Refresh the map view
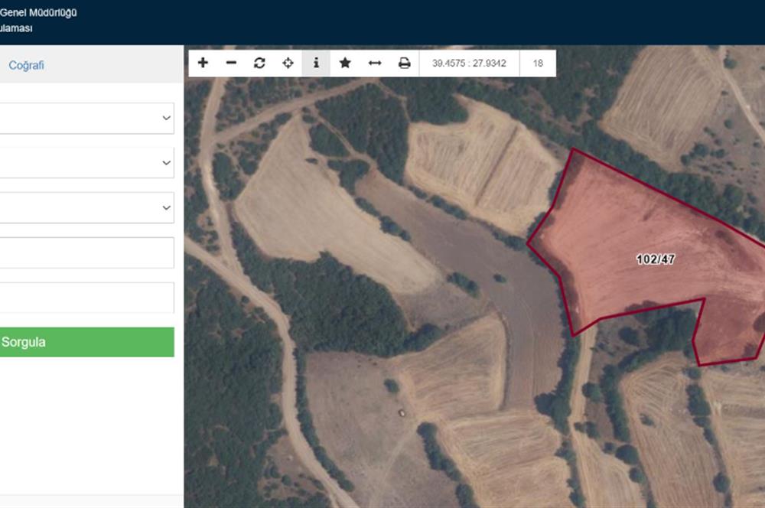Viewport: 765px width, 508px height. 259,63
